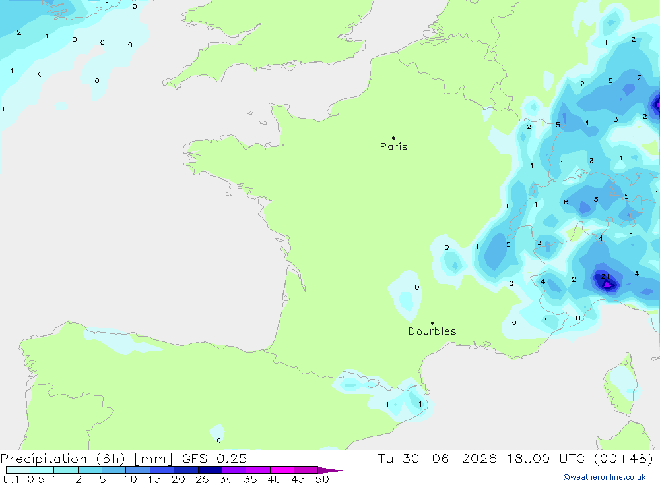Select the Dourbies location dot marker
The width and height of the screenshot is (660, 483).
[432, 323]
